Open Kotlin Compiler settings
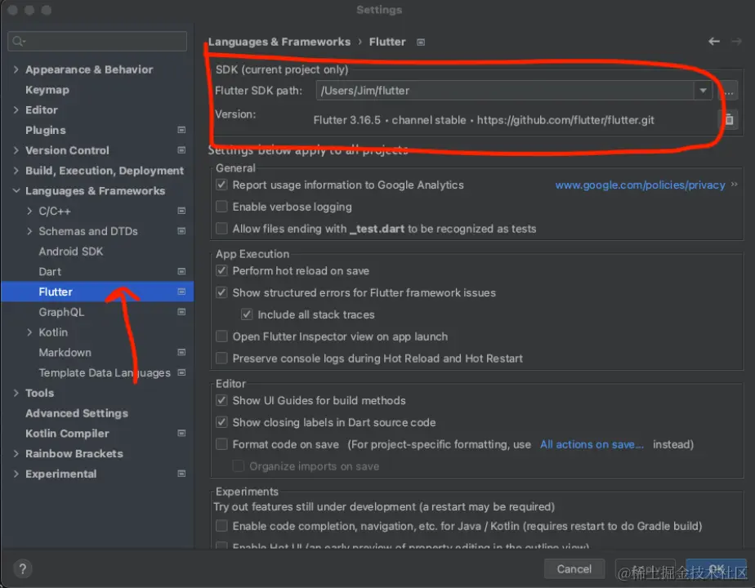The height and width of the screenshot is (588, 755). click(x=67, y=434)
